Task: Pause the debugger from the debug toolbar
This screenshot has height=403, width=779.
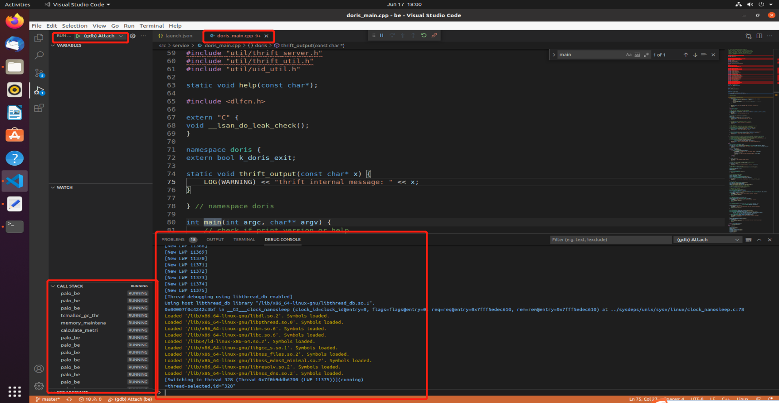Action: pyautogui.click(x=381, y=35)
